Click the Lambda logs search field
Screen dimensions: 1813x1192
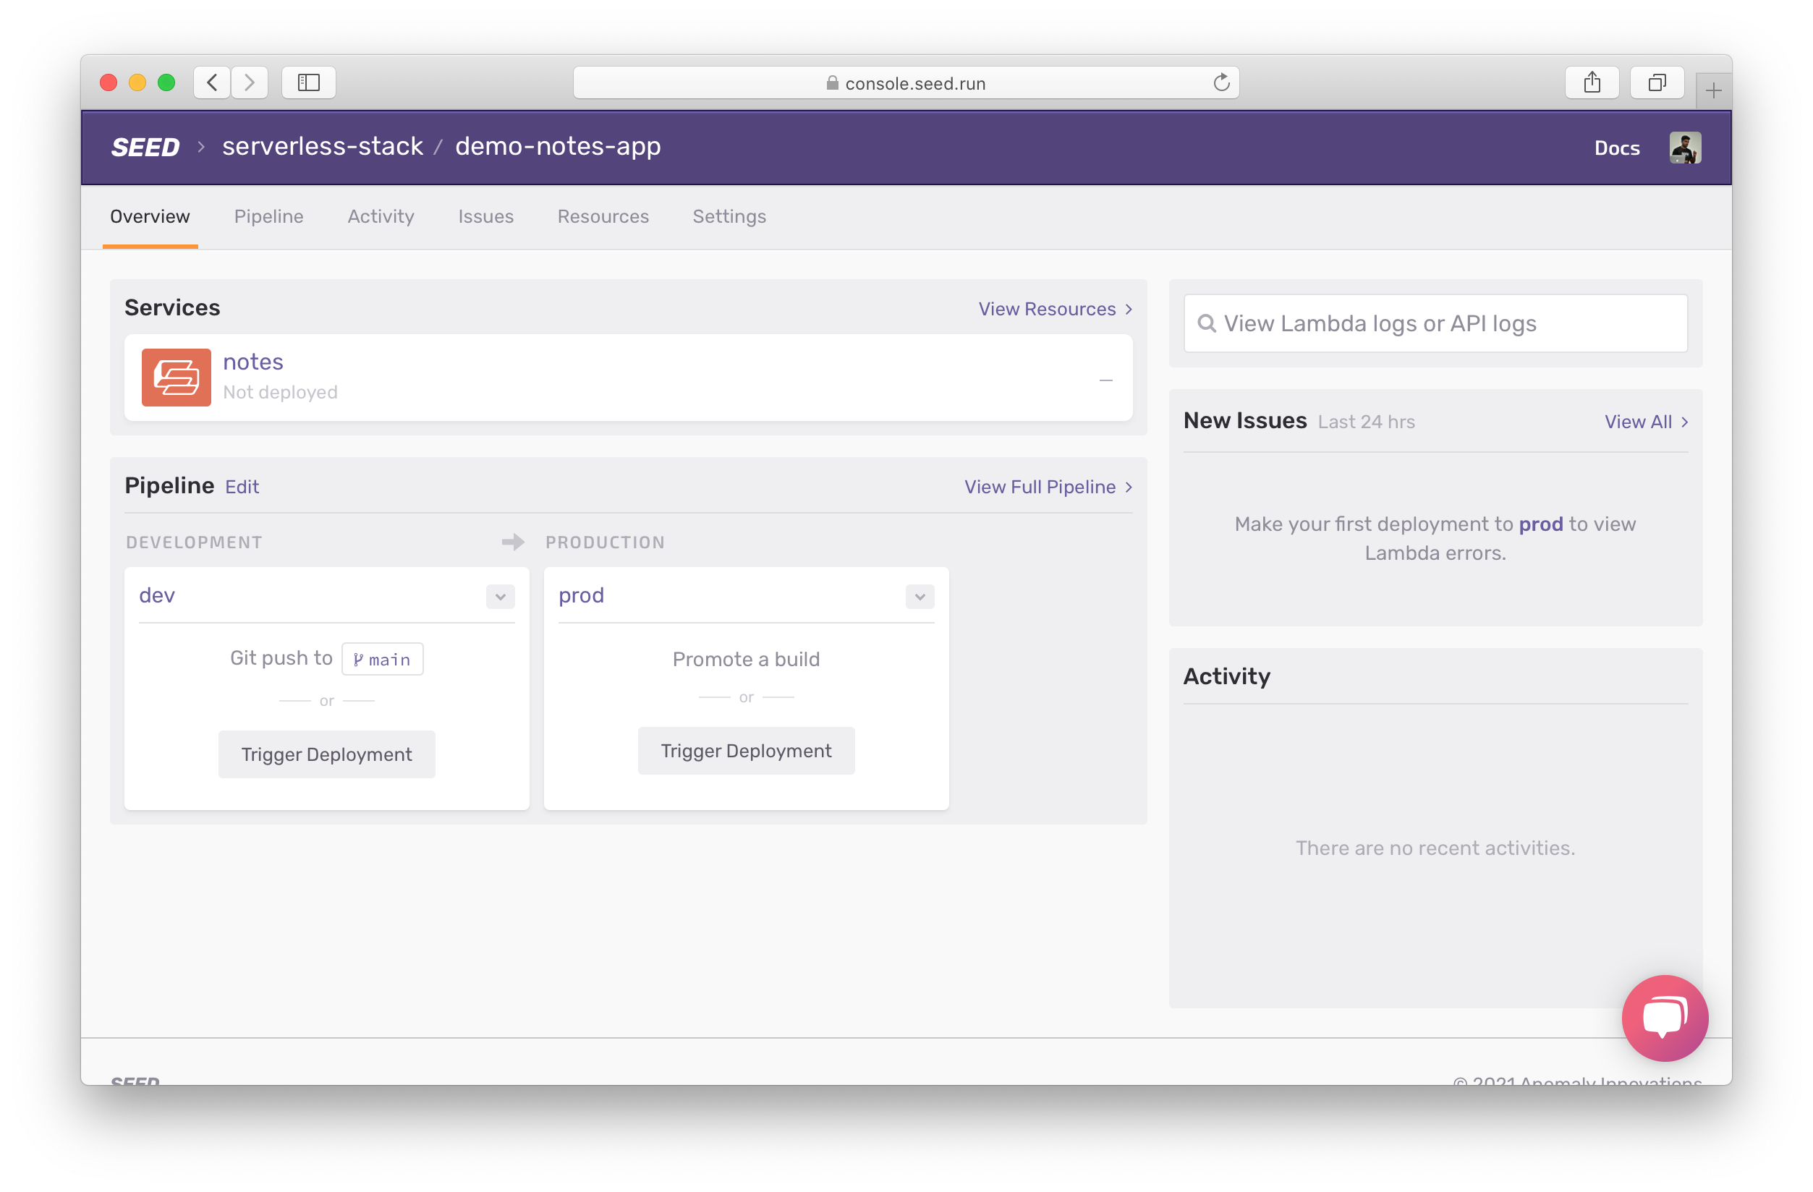pyautogui.click(x=1435, y=324)
